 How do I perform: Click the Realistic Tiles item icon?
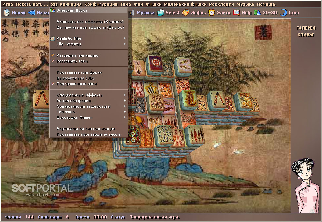click(53, 38)
